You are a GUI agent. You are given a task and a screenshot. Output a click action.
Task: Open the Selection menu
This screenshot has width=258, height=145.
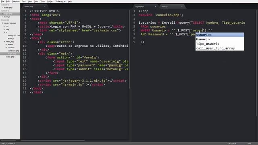(15, 1)
